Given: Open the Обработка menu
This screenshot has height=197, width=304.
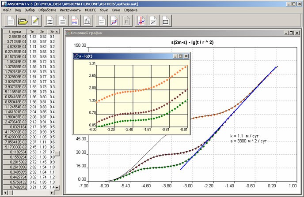Looking at the screenshot, I should tap(47, 10).
